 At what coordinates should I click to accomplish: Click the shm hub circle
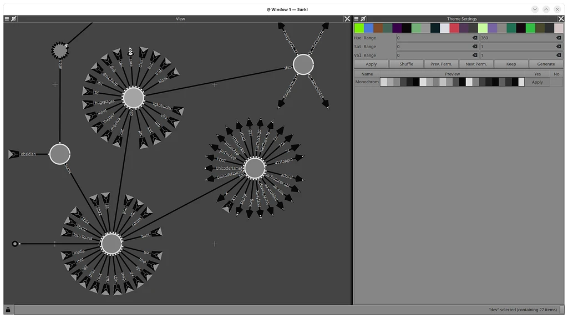click(303, 65)
